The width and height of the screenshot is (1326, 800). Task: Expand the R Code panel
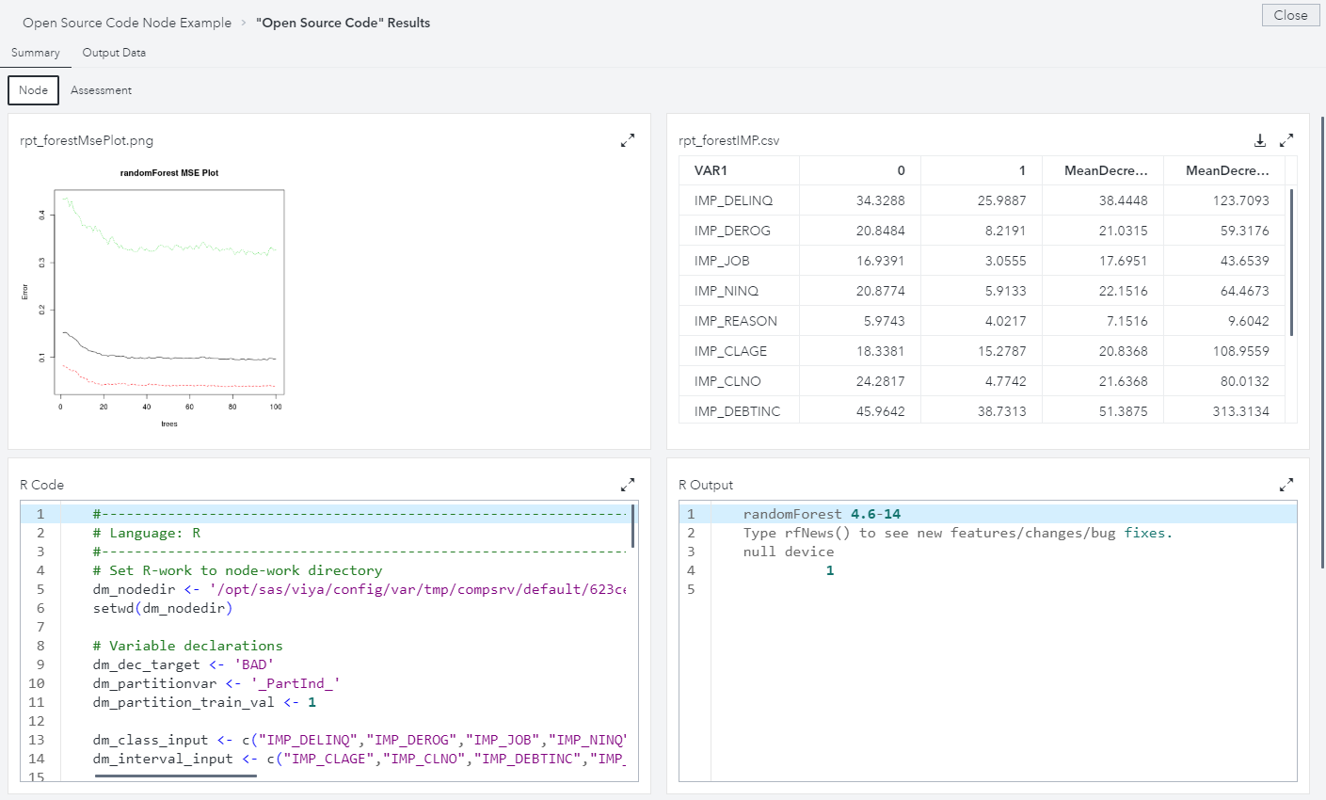pos(628,485)
